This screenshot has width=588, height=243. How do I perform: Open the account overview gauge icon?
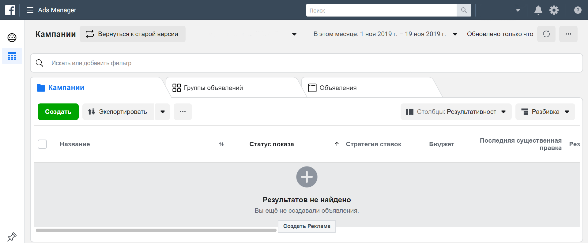click(x=12, y=38)
